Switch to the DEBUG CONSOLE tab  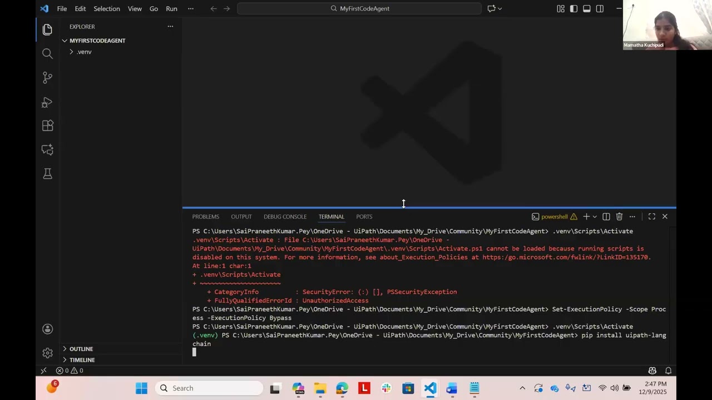pos(285,217)
